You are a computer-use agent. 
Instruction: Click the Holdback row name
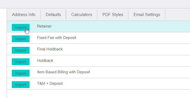[45, 61]
